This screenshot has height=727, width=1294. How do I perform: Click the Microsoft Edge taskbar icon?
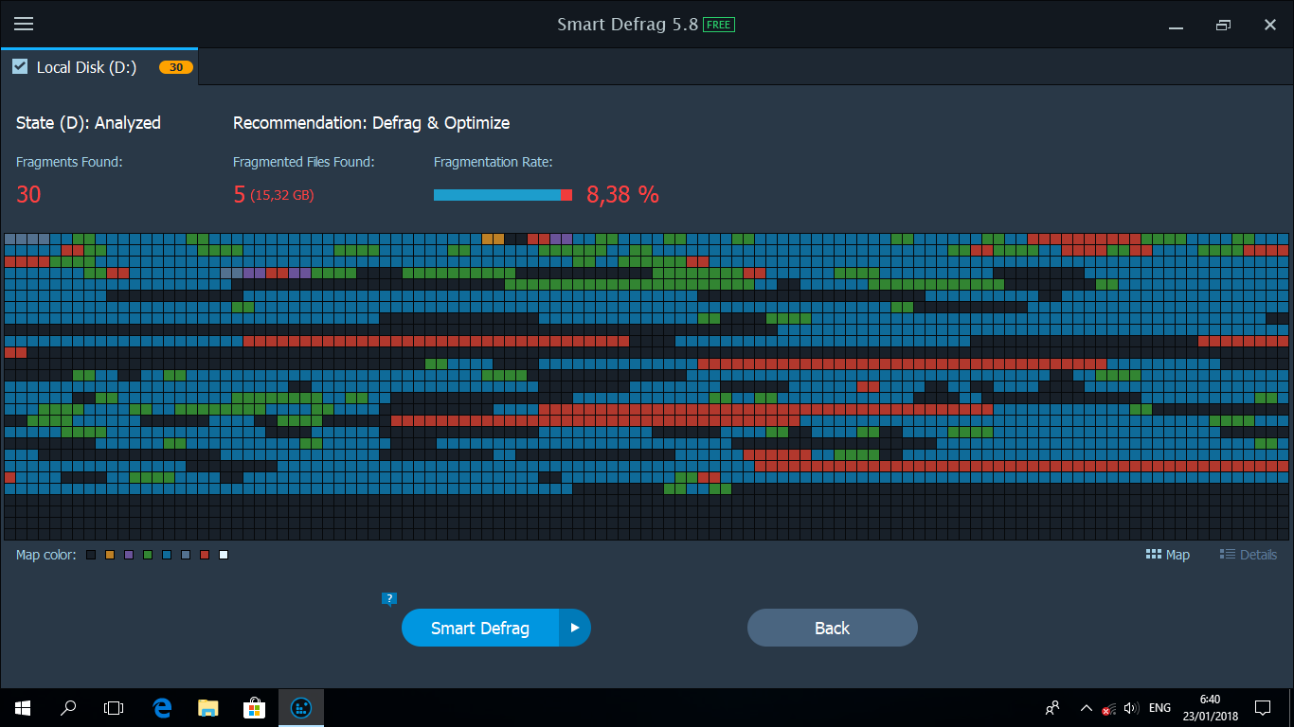161,707
